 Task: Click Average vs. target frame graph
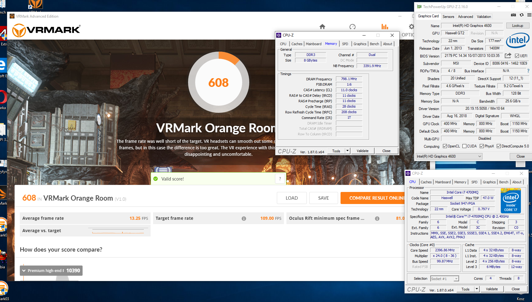point(118,231)
